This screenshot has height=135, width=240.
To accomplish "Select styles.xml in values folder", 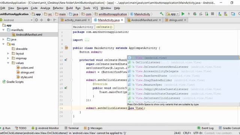I will pos(27,77).
